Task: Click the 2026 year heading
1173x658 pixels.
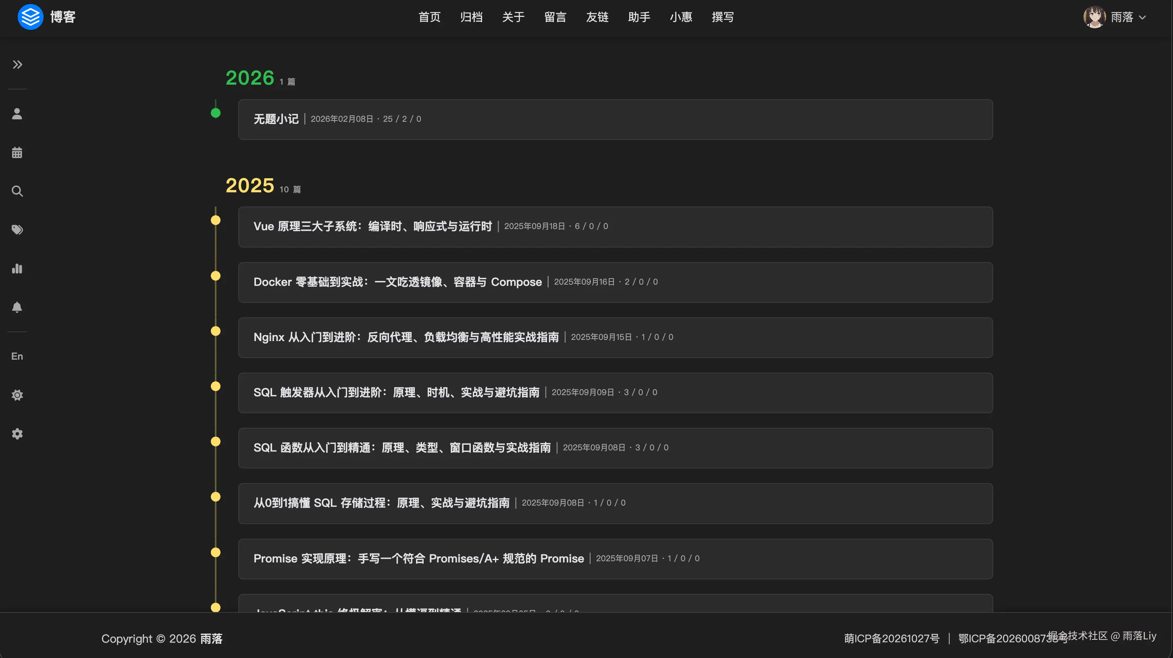Action: tap(250, 78)
